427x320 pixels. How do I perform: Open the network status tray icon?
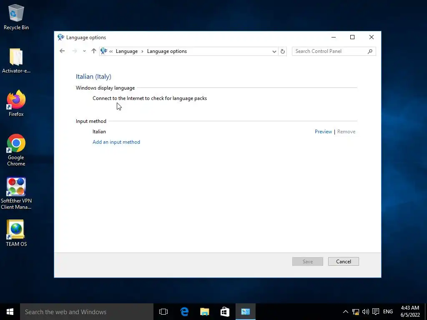coord(355,312)
